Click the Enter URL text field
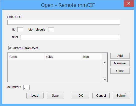The height and width of the screenshot is (106, 136). pyautogui.click(x=64, y=22)
